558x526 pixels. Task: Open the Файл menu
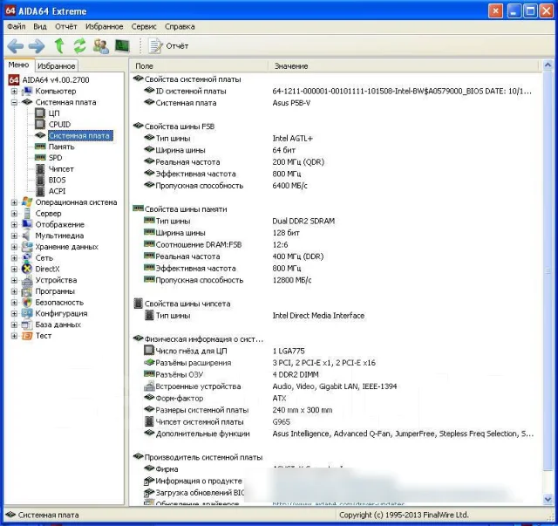pos(17,27)
